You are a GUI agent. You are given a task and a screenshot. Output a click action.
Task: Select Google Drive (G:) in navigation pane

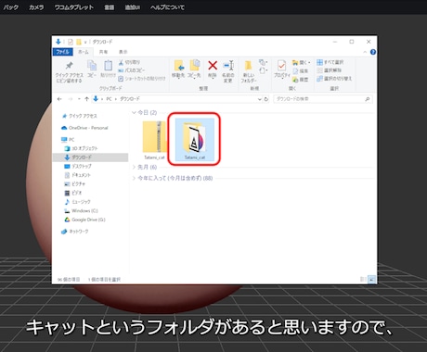click(x=84, y=220)
